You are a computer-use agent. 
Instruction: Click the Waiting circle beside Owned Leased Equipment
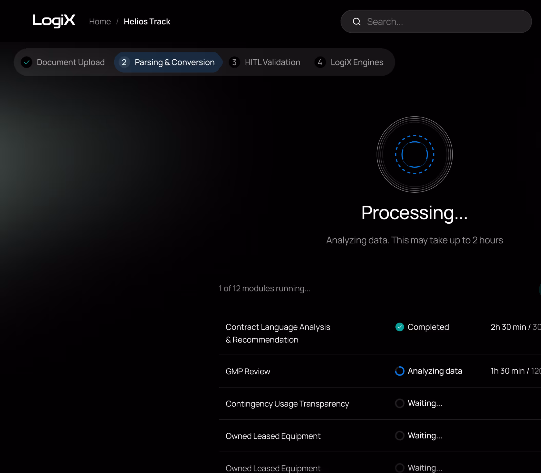pyautogui.click(x=400, y=435)
